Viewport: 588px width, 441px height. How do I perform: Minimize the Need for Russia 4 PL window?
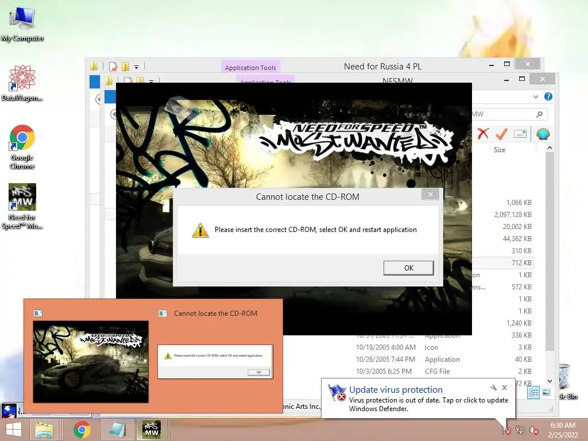[492, 64]
